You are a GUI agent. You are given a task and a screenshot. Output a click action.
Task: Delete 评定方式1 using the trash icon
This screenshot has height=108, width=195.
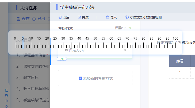click(x=125, y=50)
